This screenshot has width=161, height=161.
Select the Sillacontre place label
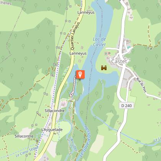pos(24,136)
